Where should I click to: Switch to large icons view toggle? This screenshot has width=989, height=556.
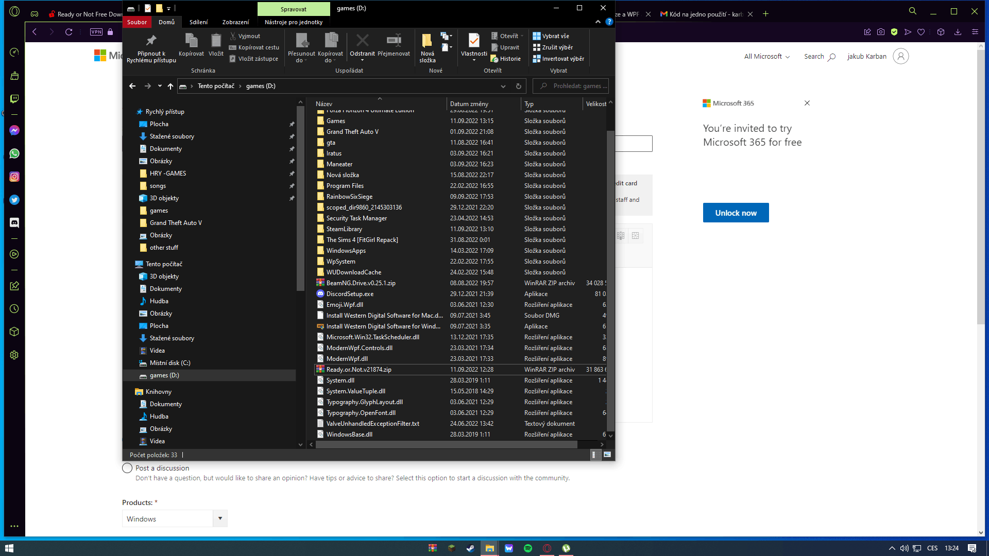pos(607,455)
